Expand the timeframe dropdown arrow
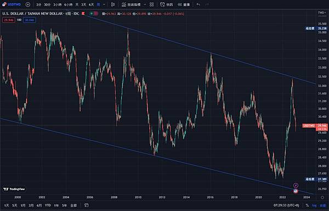 click(x=104, y=4)
